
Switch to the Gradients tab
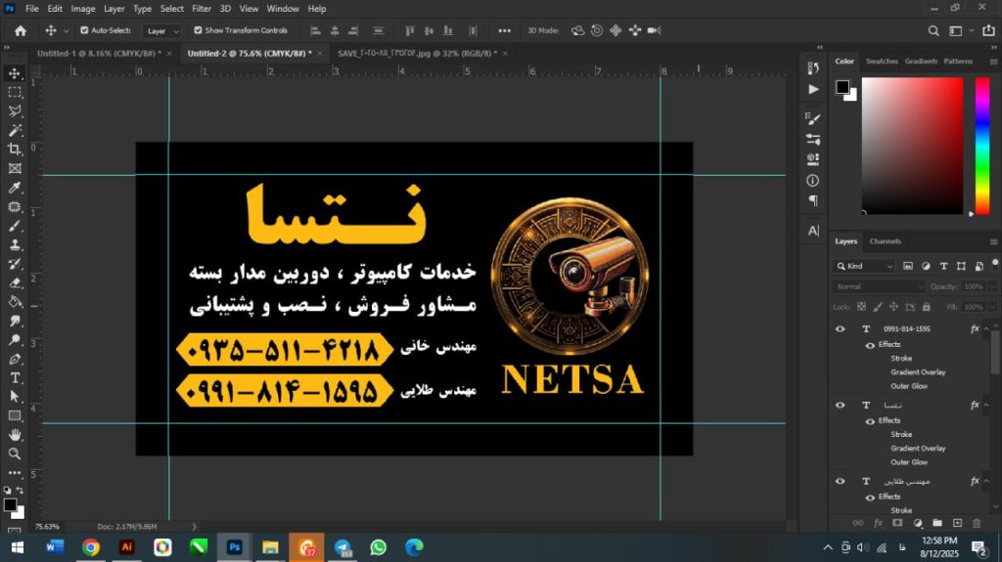[x=921, y=62]
